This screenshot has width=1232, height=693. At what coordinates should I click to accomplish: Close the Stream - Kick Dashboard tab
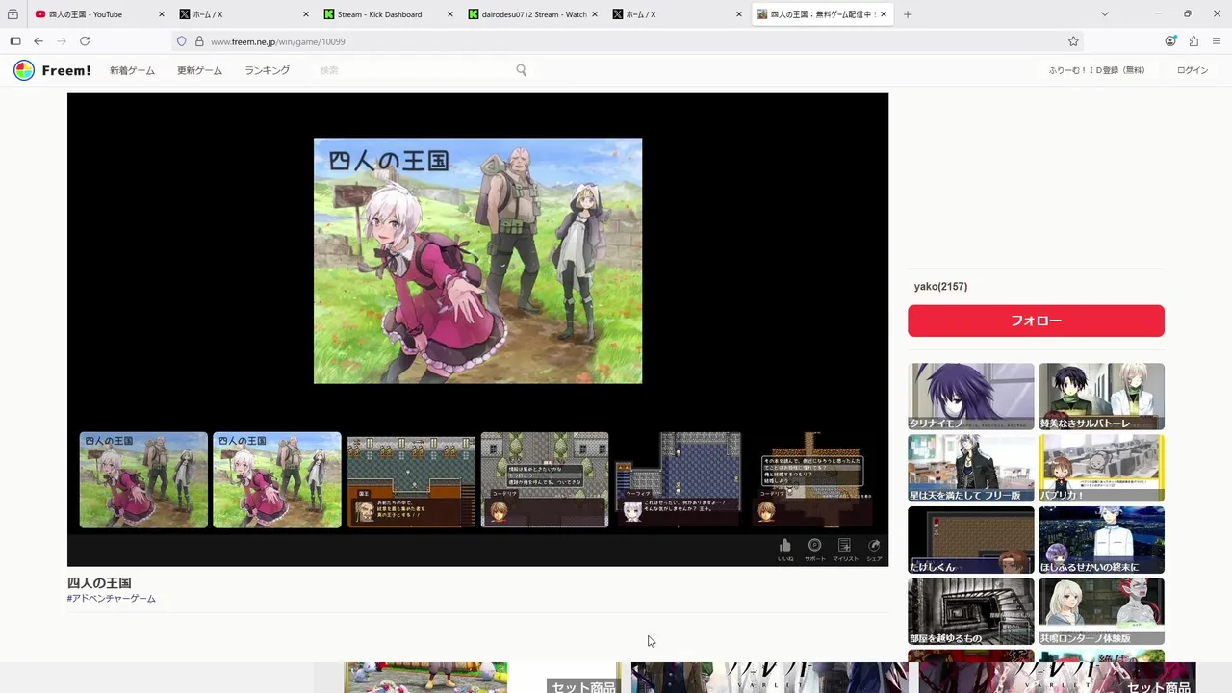pos(449,14)
